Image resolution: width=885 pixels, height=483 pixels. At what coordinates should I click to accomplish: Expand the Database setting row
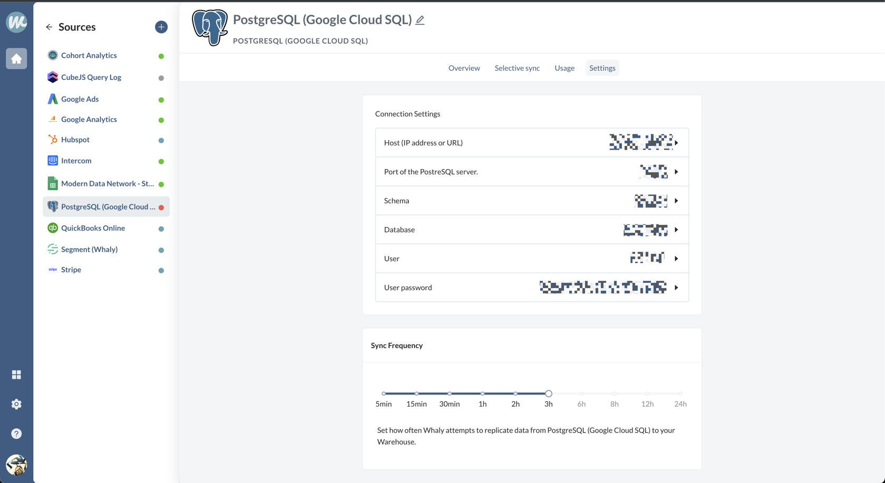click(x=532, y=230)
